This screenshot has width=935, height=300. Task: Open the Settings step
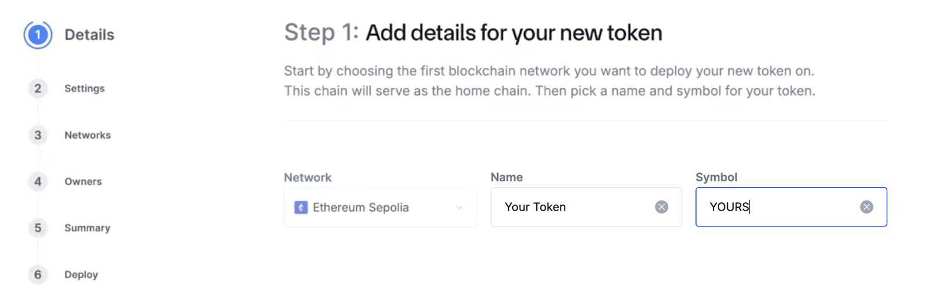pos(84,88)
